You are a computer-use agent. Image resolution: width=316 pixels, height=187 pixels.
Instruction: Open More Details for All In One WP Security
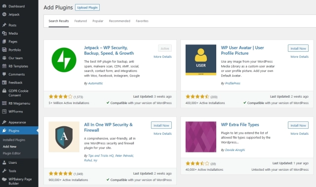pos(162,133)
